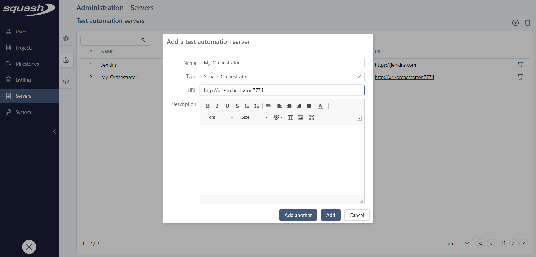Viewport: 536px width, 257px height.
Task: Click the Add another button
Action: [x=298, y=215]
